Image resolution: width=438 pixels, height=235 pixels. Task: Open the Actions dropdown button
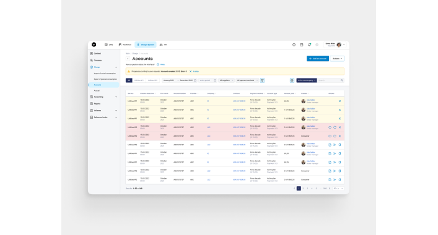pyautogui.click(x=337, y=59)
